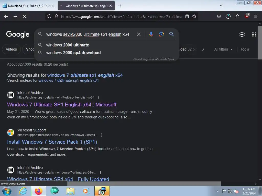
Task: Open the Tools option in search filters
Action: 245,49
